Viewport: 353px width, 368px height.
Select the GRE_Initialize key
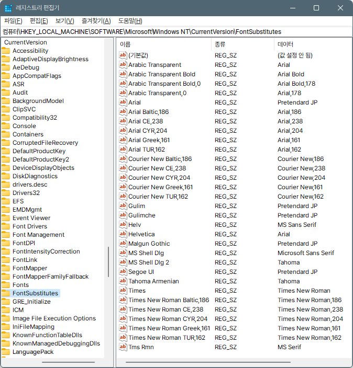coord(31,302)
